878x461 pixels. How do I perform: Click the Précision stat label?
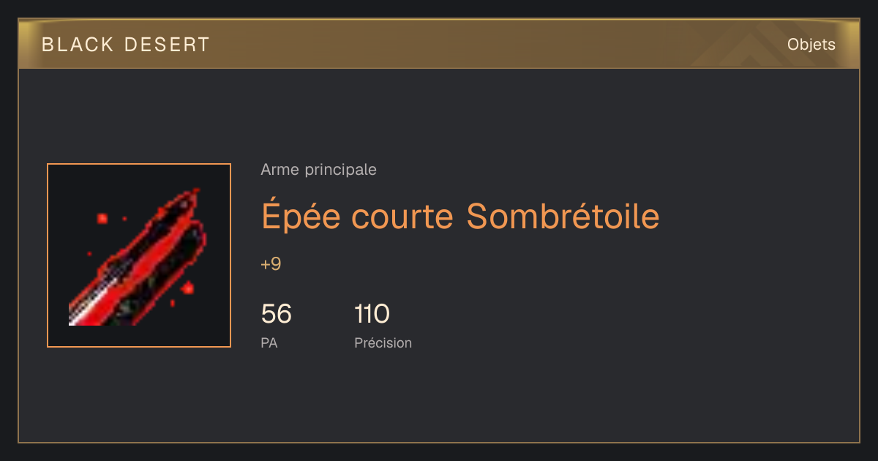383,342
